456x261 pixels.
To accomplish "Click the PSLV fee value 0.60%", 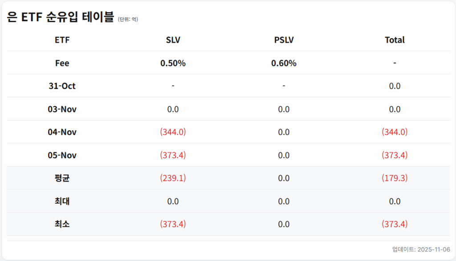I will (x=284, y=63).
